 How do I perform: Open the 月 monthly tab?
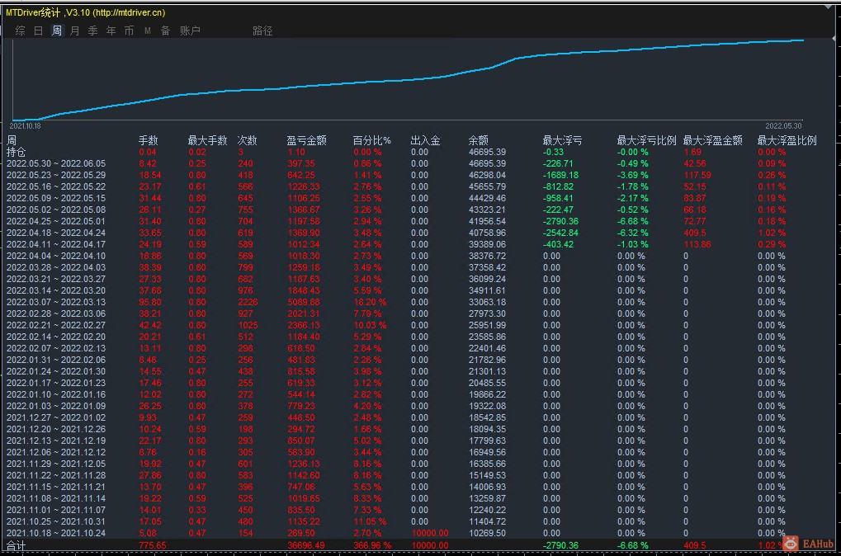75,31
